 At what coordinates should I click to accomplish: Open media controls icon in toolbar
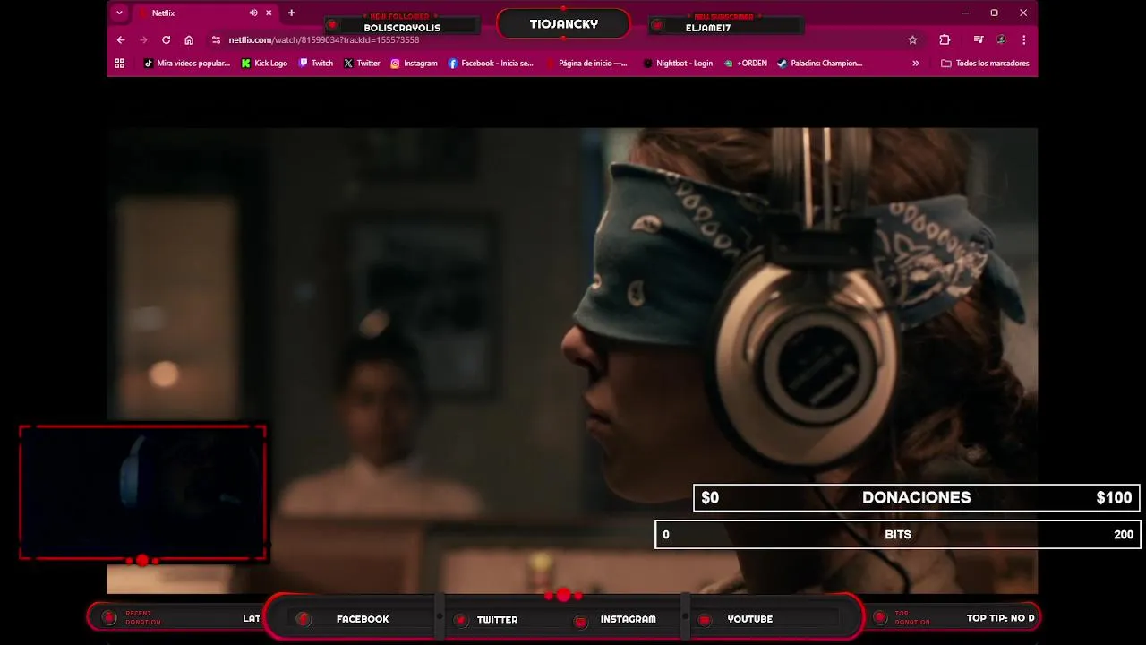click(x=979, y=39)
